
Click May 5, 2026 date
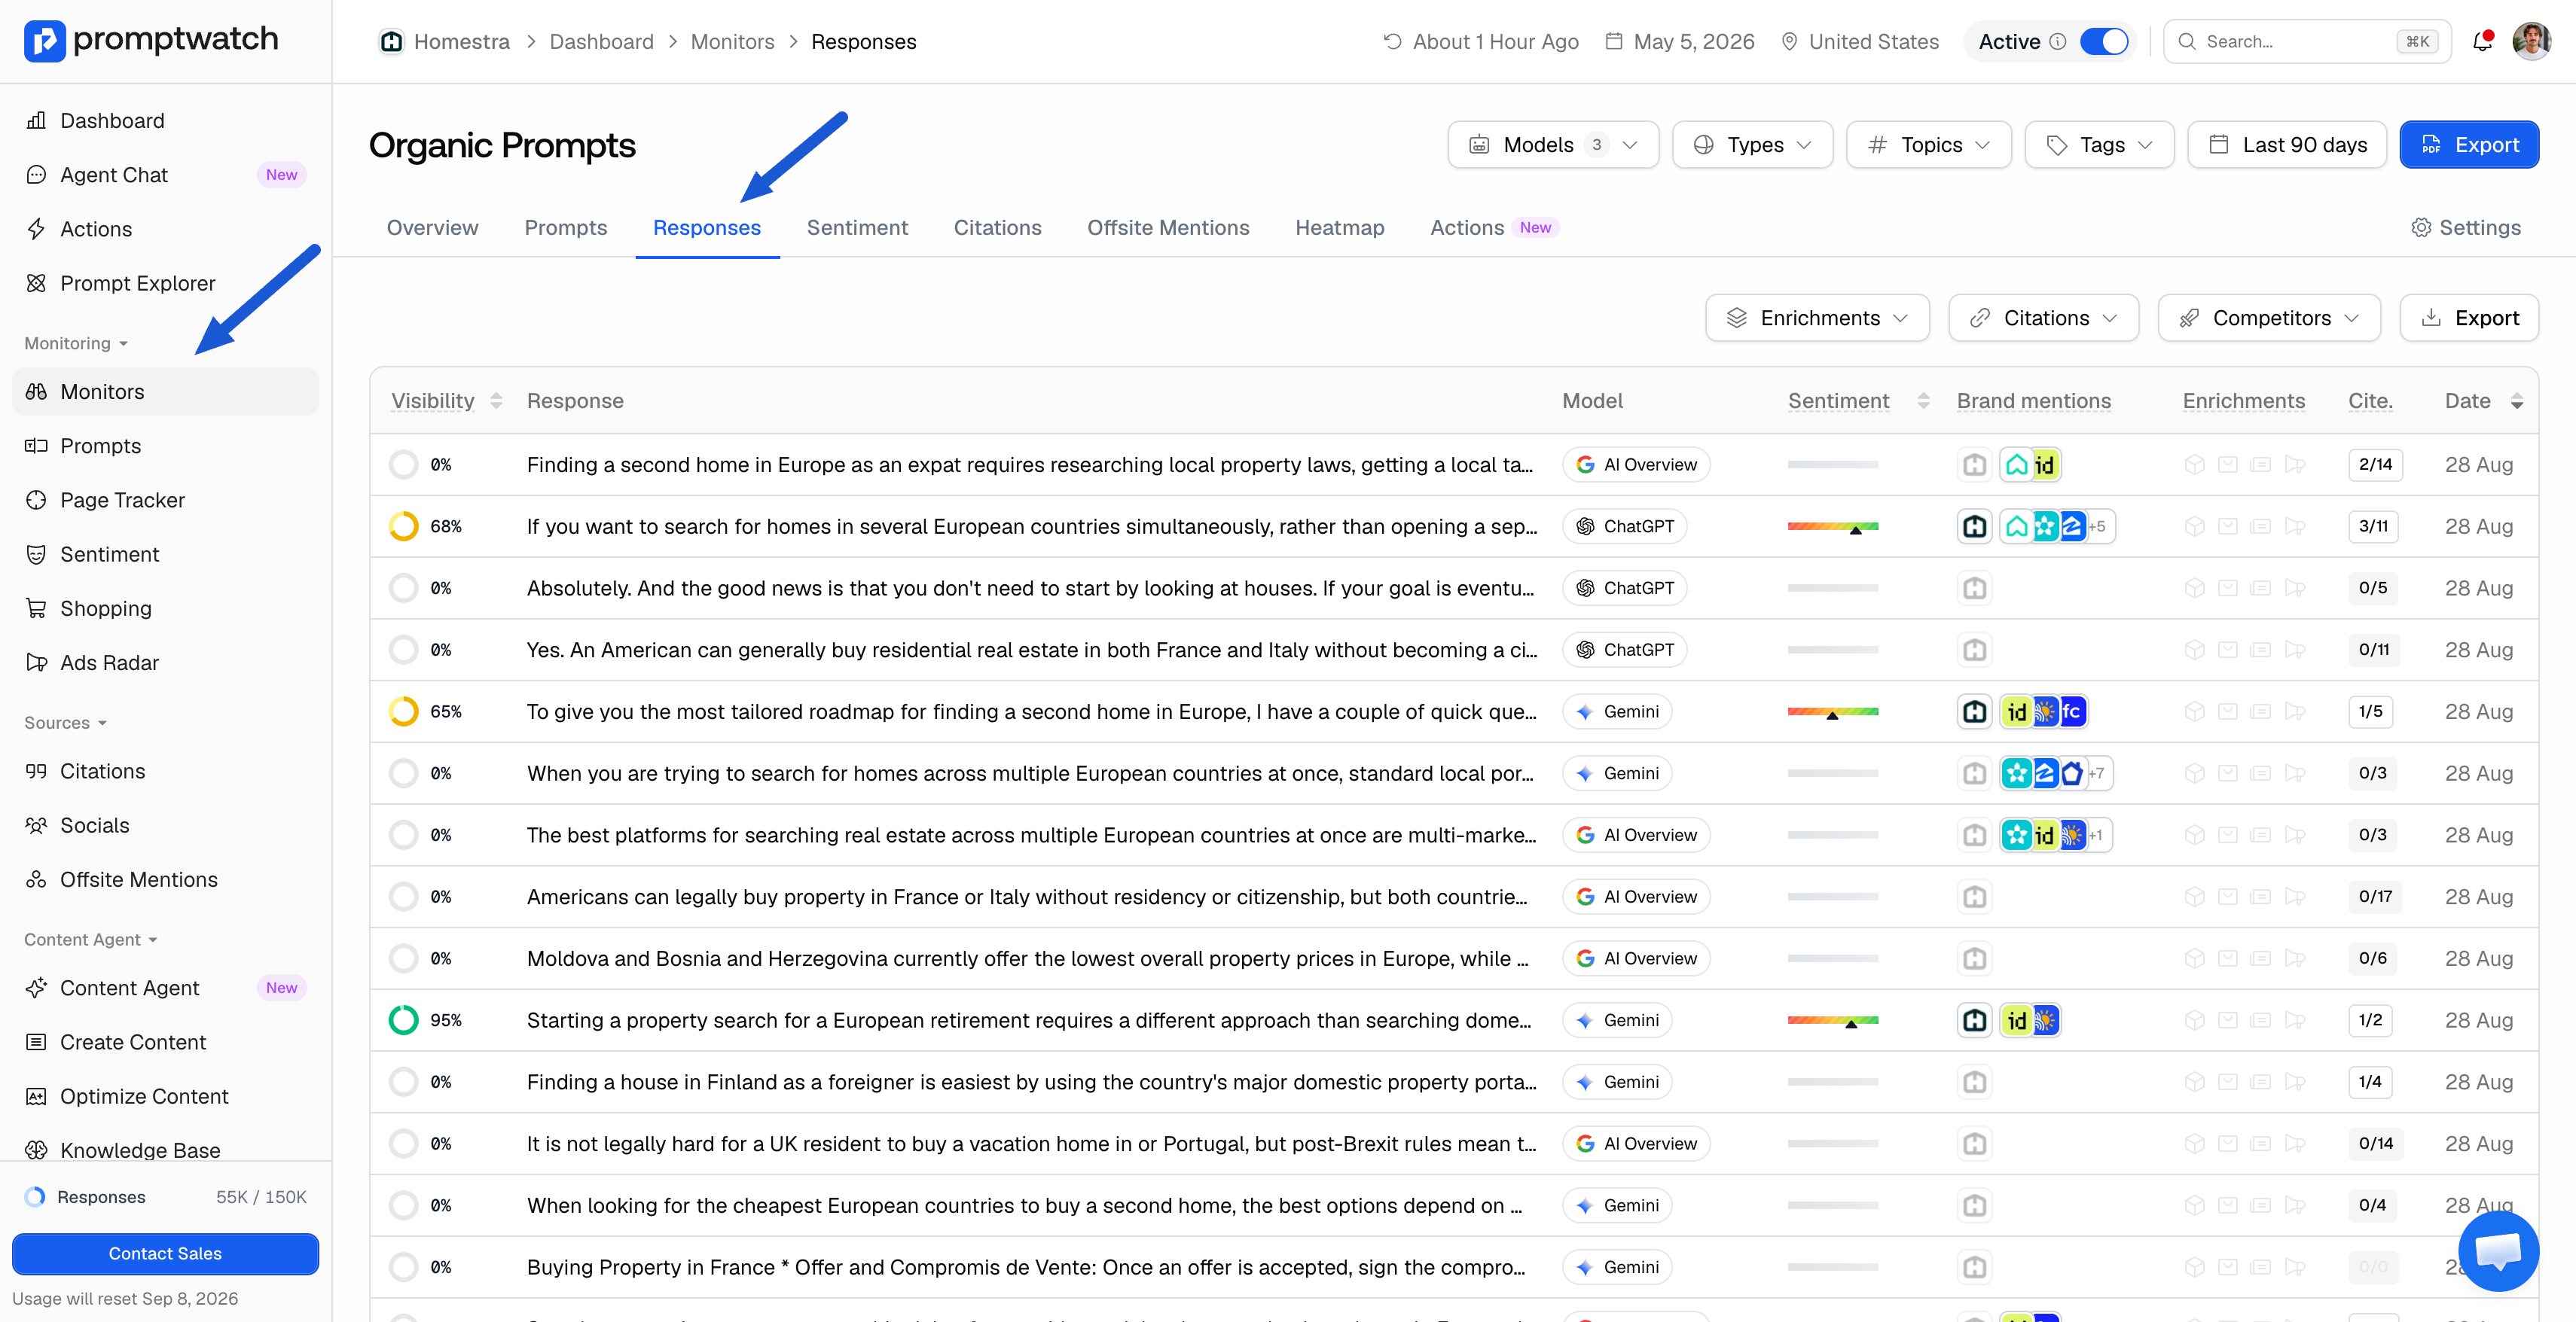pos(1680,42)
